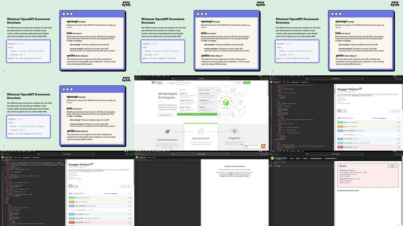Screen dimensions: 403x226
Task: Click GET /pet/findByStatus lock icon beside code line 47
Action: 399,131
